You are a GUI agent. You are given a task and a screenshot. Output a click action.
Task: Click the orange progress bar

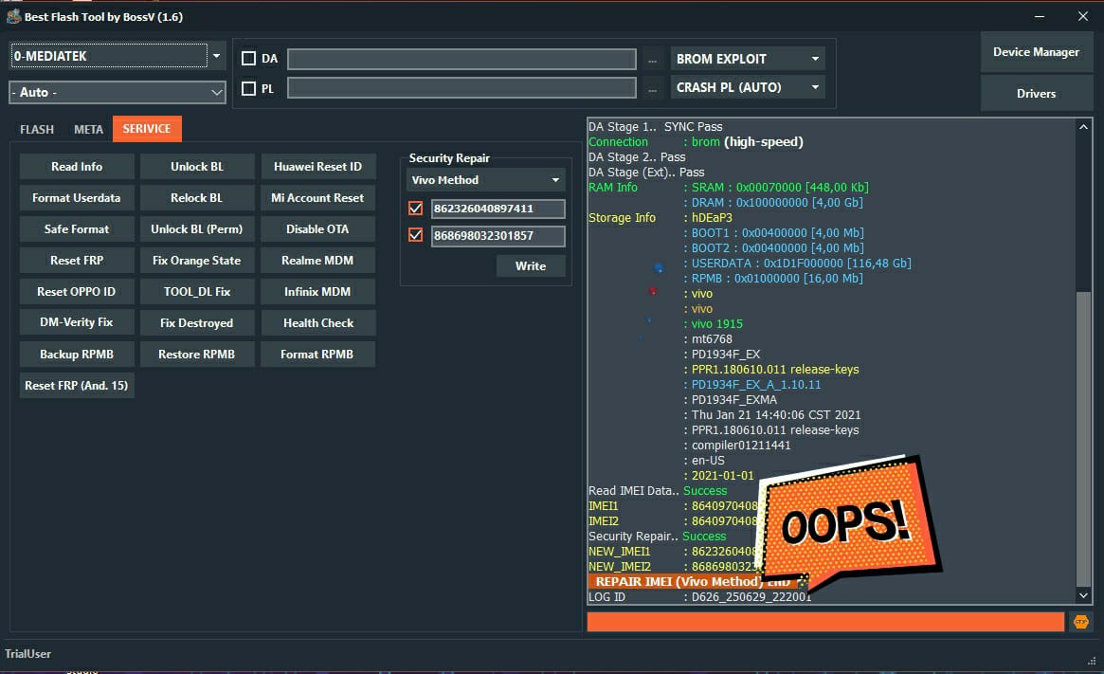(826, 622)
